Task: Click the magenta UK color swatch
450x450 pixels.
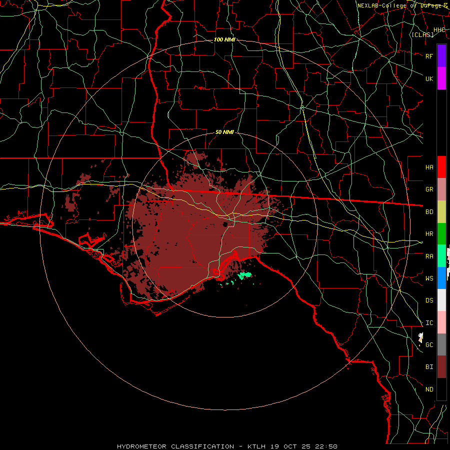Action: tap(441, 78)
